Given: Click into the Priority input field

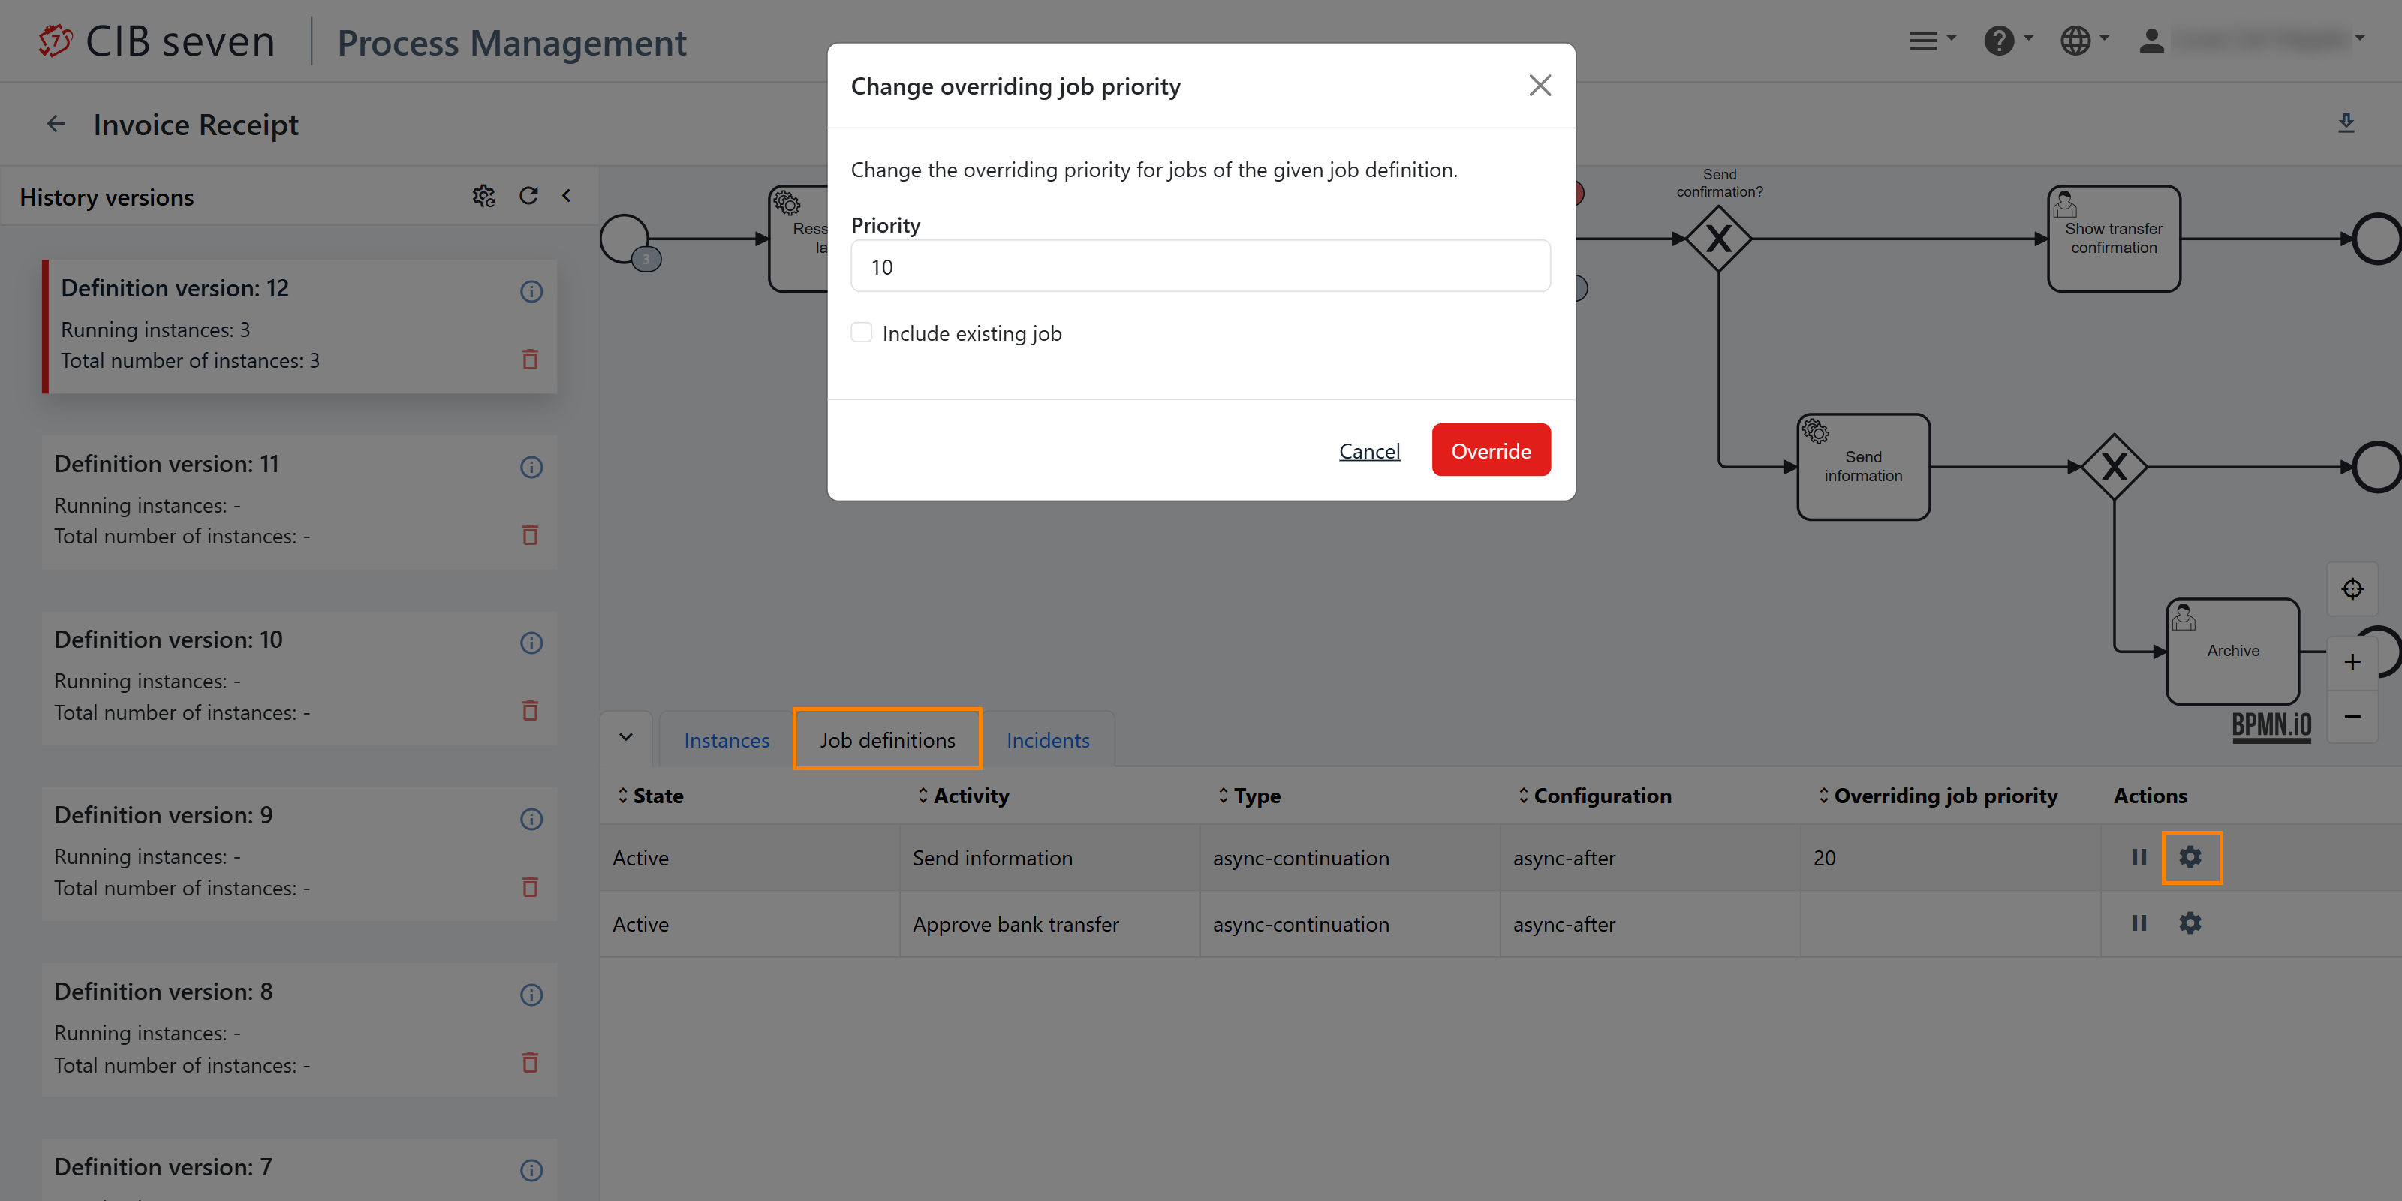Looking at the screenshot, I should (1200, 268).
